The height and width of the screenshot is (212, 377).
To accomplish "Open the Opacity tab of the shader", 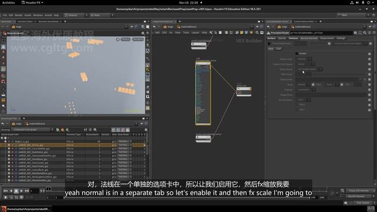I will click(x=282, y=38).
